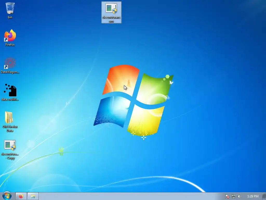Click the 'bin' label text
This screenshot has width=266, height=200.
pyautogui.click(x=10, y=17)
